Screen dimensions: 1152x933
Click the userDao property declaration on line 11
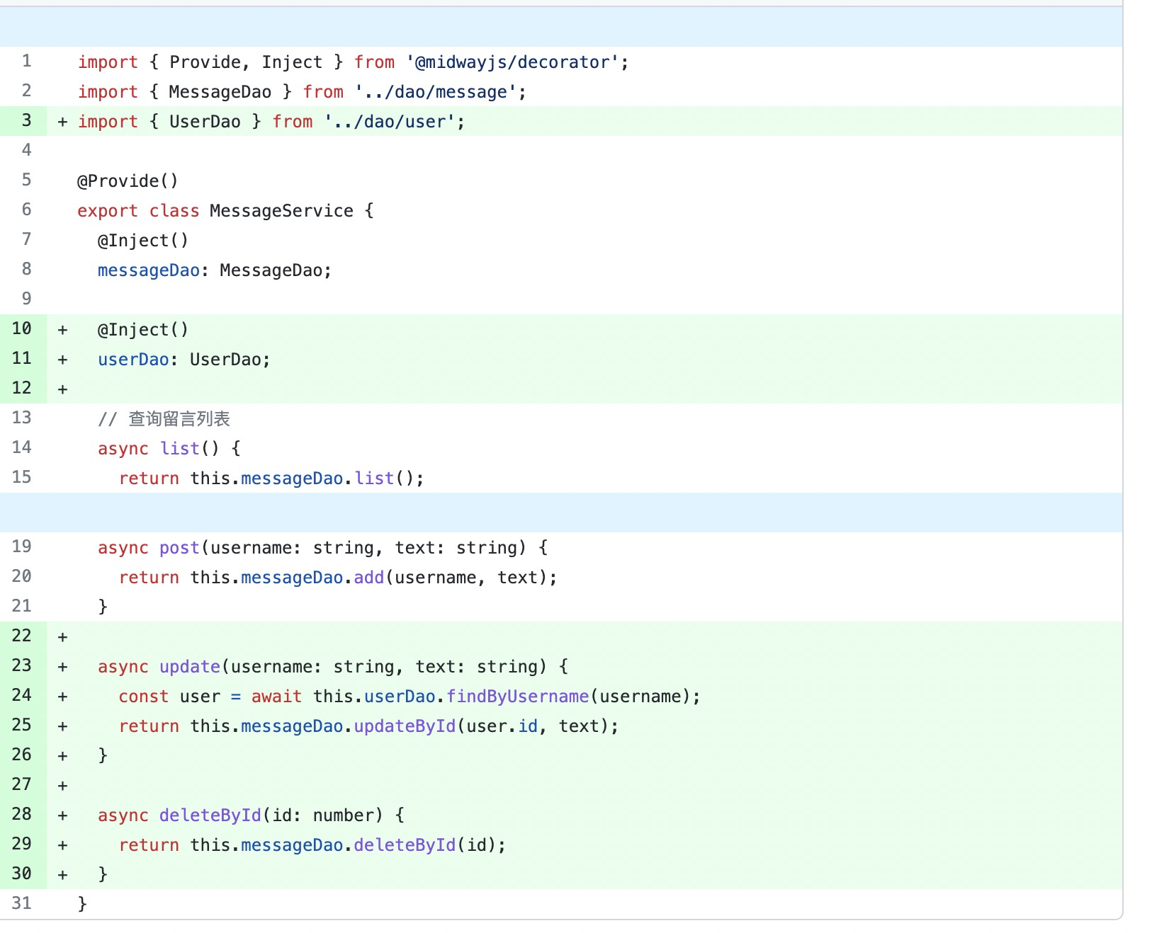pyautogui.click(x=133, y=359)
